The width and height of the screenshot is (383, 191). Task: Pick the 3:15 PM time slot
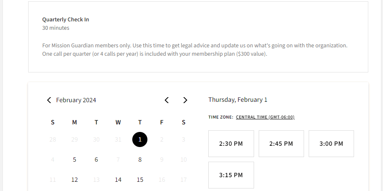[x=231, y=175]
